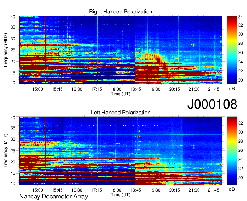The width and height of the screenshot is (247, 201).
Task: Click the 21:45 time tick under Left Handed plot
Action: click(214, 190)
